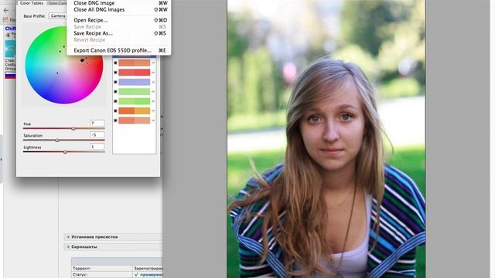
Task: Select the orange-and-yellow two-tone swatch
Action: pos(134,111)
